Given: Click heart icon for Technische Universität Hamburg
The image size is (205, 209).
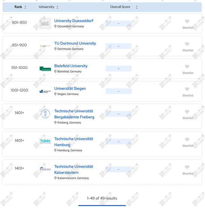Looking at the screenshot, I should (187, 139).
